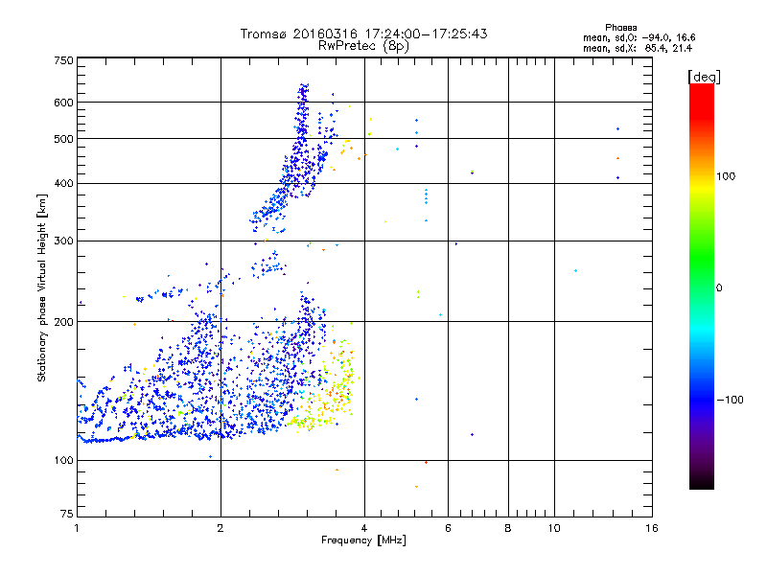767x575 pixels.
Task: Click the y-axis '400' tick label
Action: pos(64,183)
